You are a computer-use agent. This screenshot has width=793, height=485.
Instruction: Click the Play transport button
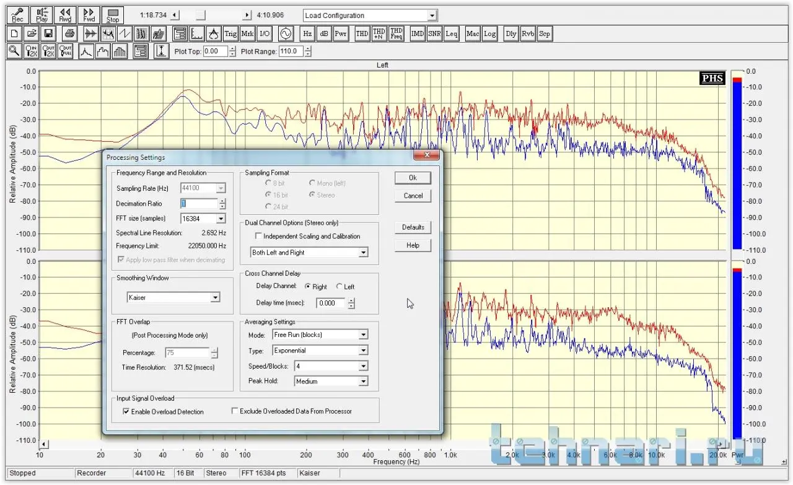42,15
